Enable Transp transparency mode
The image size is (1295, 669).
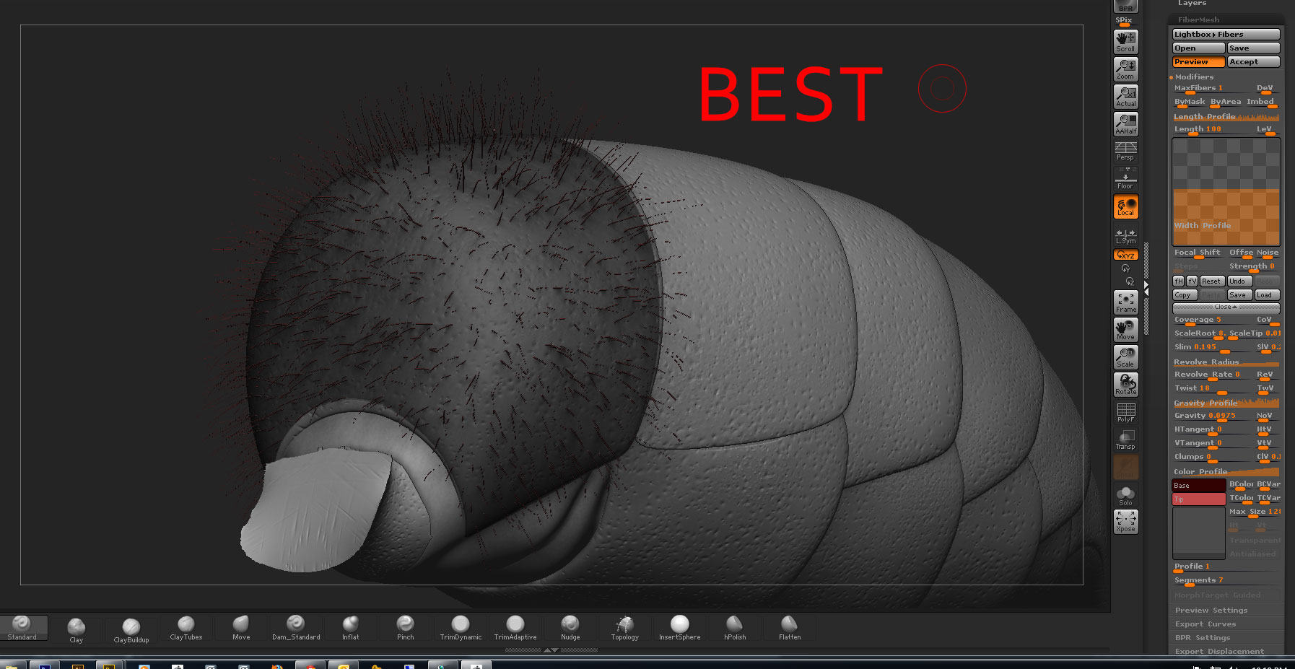point(1125,438)
